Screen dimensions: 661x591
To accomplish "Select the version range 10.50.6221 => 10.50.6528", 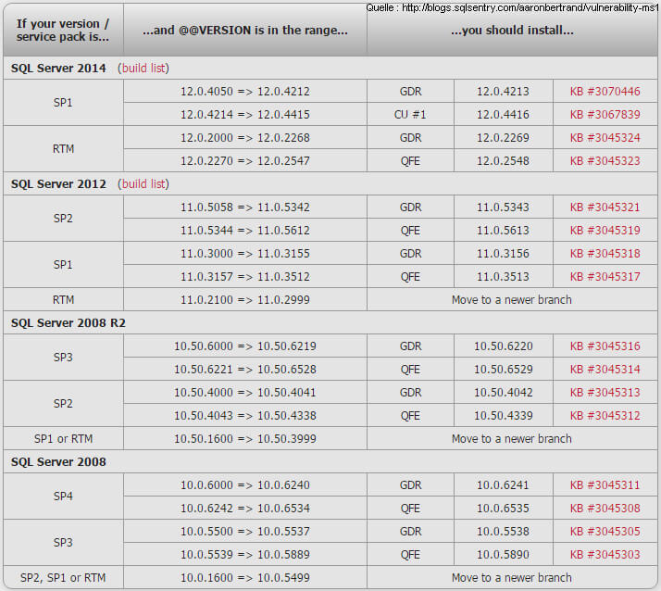I will (x=245, y=370).
